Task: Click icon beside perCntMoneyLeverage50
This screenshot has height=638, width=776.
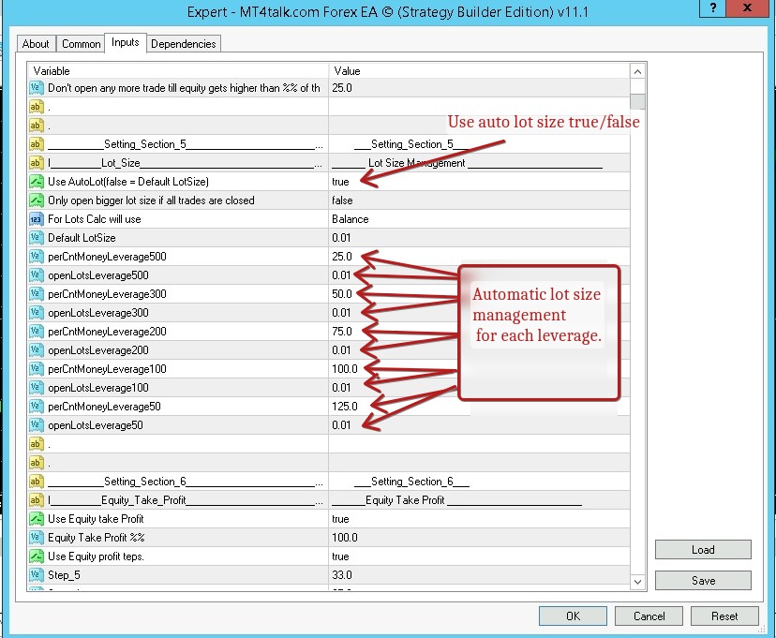Action: click(37, 407)
